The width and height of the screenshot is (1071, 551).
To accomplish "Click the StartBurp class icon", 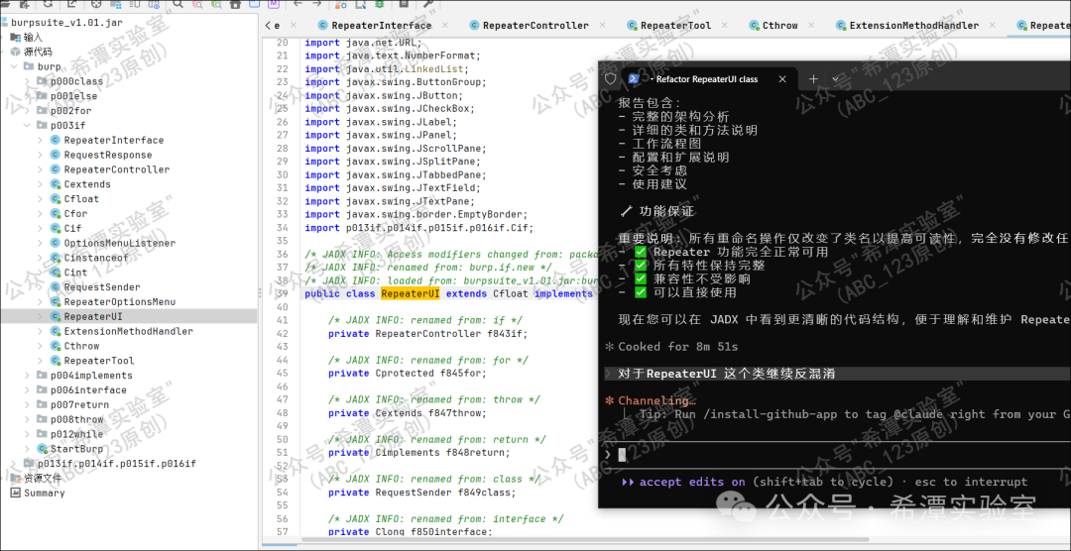I will [42, 449].
